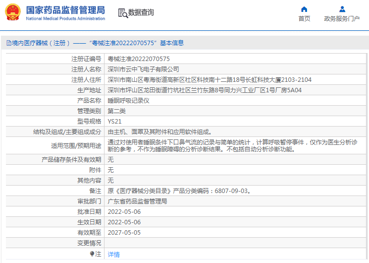Viewport: 369px width, 263px height.
Task: Open the 政务服务门户 user icon
Action: pyautogui.click(x=342, y=9)
